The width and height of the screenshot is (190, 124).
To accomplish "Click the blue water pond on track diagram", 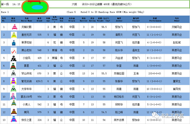I will [37, 7].
